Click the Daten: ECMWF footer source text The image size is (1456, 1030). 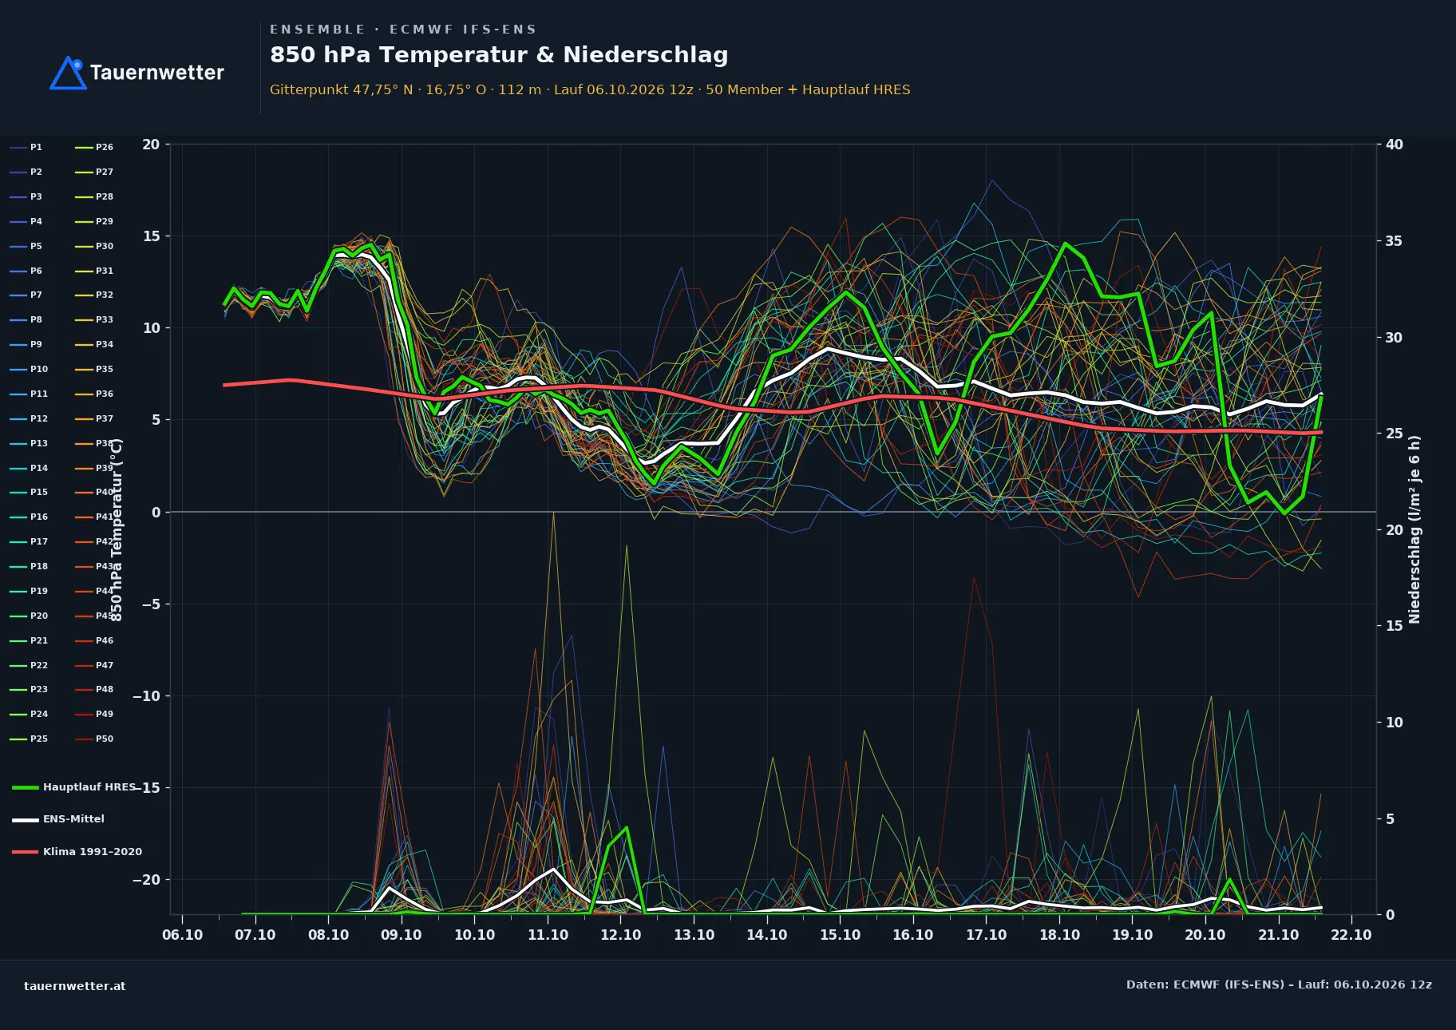tap(1279, 984)
